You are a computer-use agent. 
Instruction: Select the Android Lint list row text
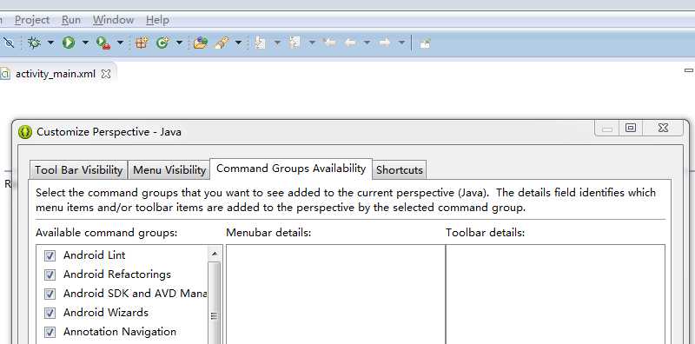pyautogui.click(x=95, y=255)
